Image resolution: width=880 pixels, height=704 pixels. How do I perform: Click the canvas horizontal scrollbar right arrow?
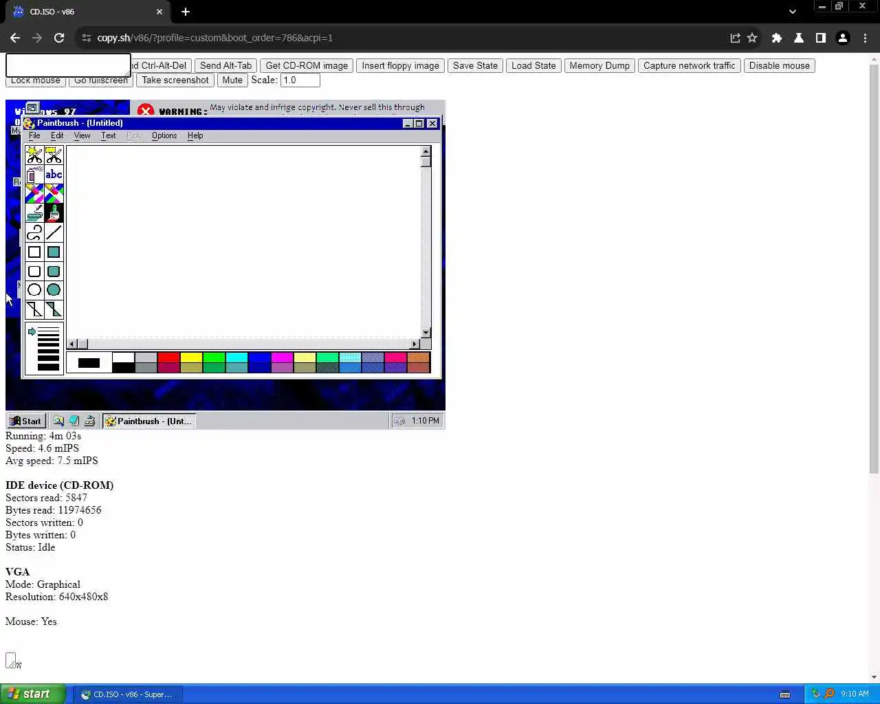coord(415,344)
